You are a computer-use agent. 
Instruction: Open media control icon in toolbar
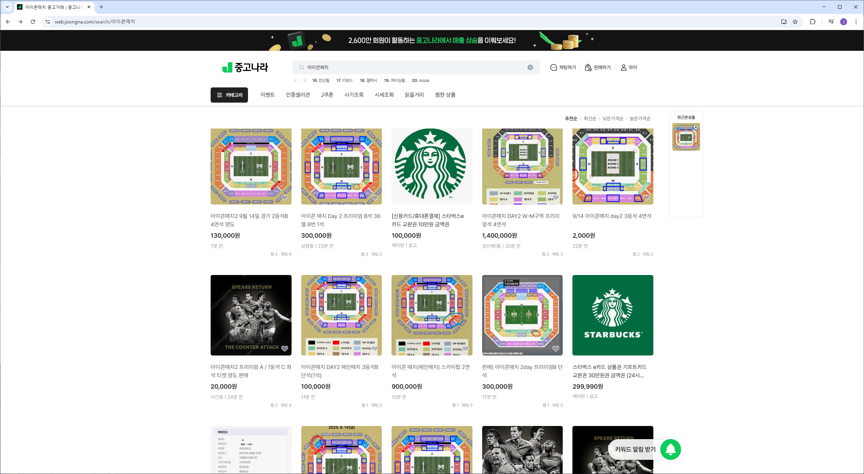point(831,22)
